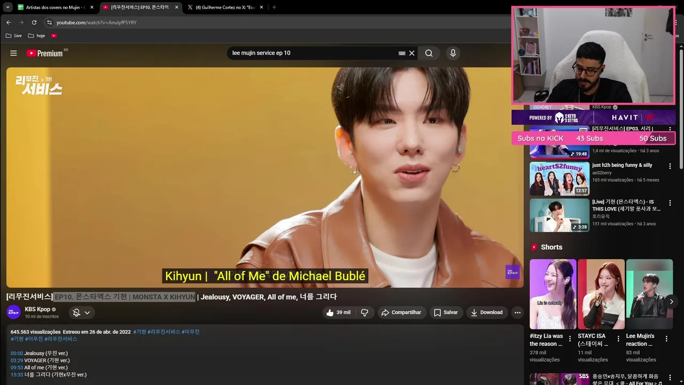Open the hoje bookmarks folder
Viewport: 684px width, 385px height.
pos(37,36)
